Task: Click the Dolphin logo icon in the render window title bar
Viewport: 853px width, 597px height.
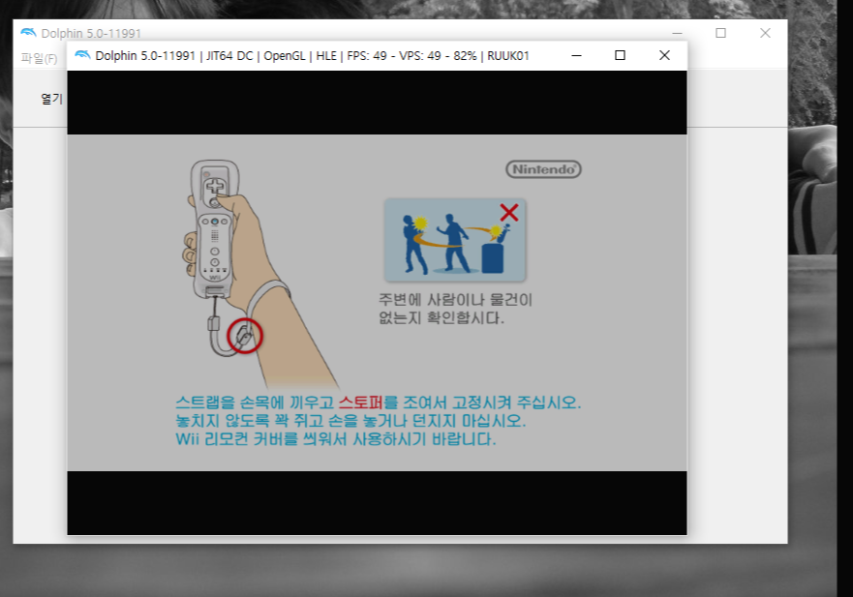Action: pos(82,55)
